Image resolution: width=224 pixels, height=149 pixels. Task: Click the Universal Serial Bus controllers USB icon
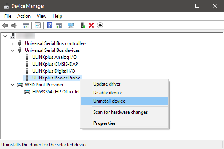click(x=20, y=43)
